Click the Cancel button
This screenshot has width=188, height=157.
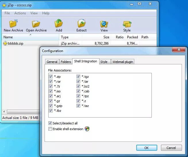pyautogui.click(x=171, y=148)
